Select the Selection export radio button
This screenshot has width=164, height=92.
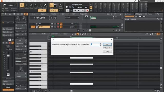click(3, 11)
